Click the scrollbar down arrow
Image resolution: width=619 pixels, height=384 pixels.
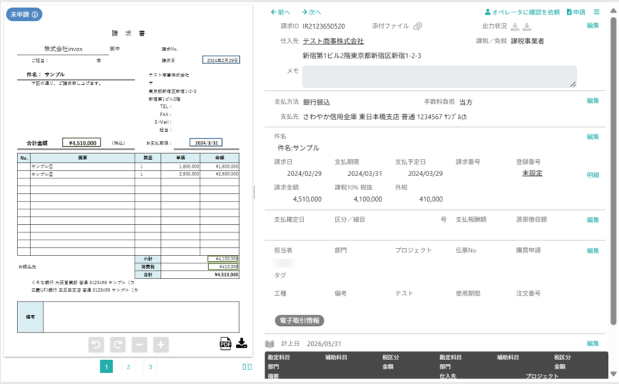(613, 374)
